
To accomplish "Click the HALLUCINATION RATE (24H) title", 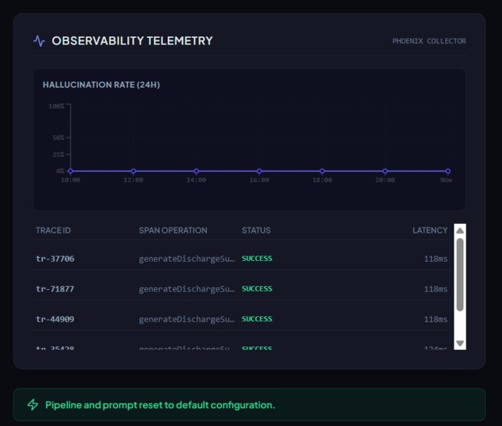I will [101, 85].
